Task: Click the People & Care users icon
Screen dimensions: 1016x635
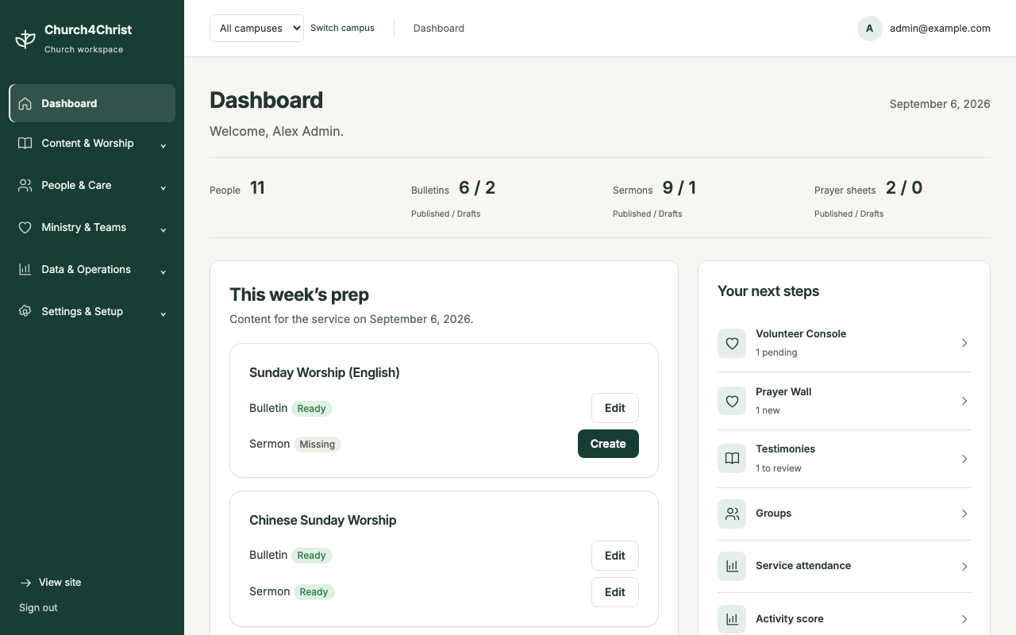Action: click(25, 185)
